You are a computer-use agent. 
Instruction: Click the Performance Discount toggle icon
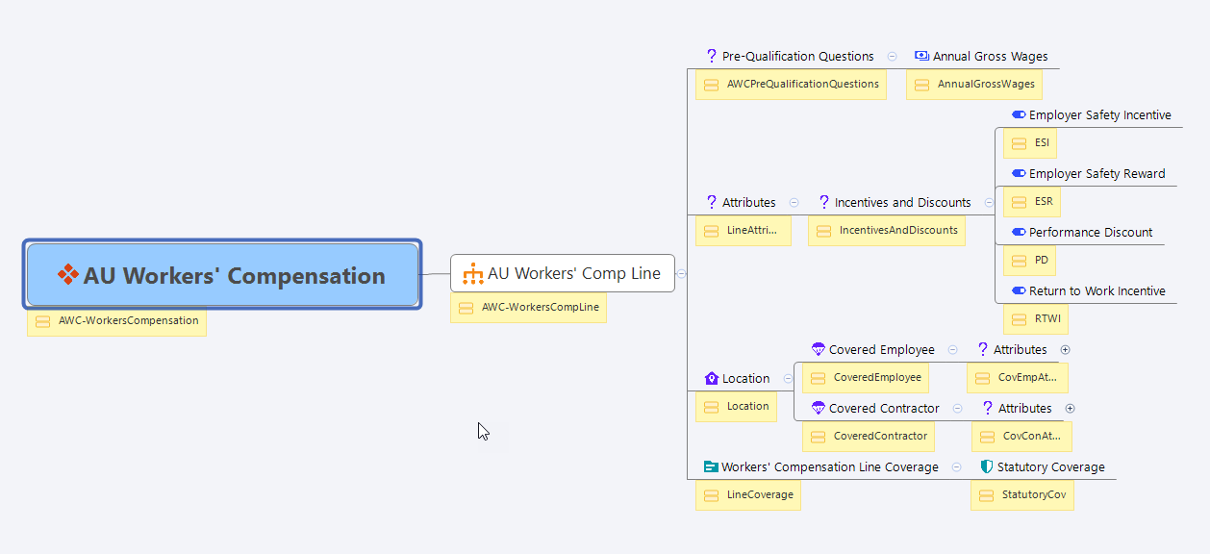1019,233
